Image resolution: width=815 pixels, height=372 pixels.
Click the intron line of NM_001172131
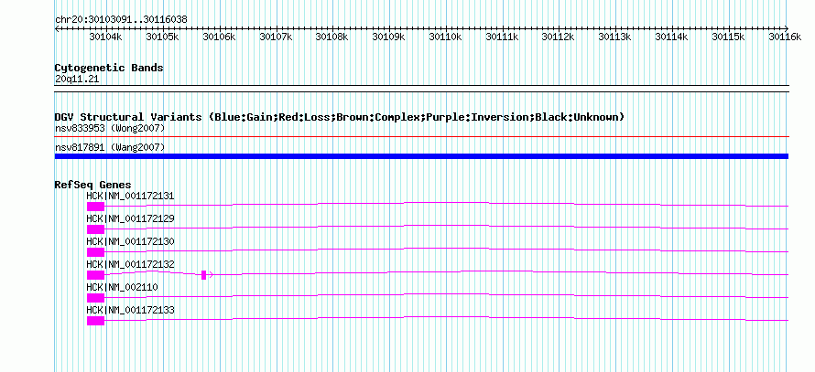(x=447, y=202)
